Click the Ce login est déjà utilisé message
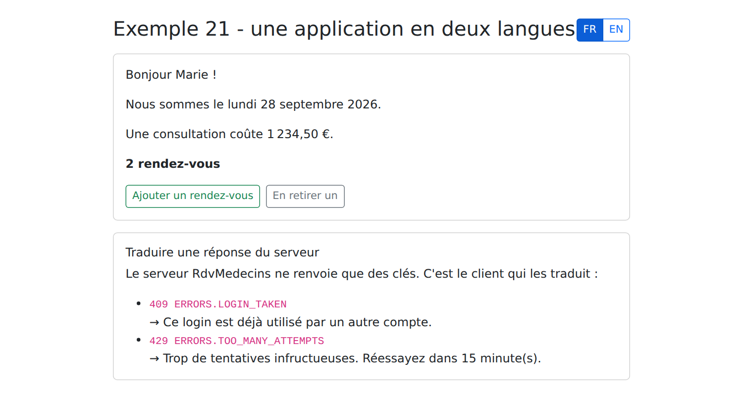The width and height of the screenshot is (743, 398). [x=291, y=322]
